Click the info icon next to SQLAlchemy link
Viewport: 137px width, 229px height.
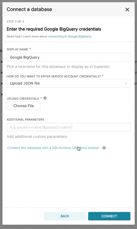point(104,148)
